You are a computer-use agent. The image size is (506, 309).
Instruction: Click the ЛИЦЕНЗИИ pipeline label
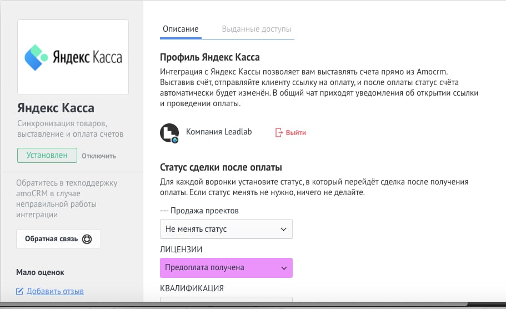(181, 250)
